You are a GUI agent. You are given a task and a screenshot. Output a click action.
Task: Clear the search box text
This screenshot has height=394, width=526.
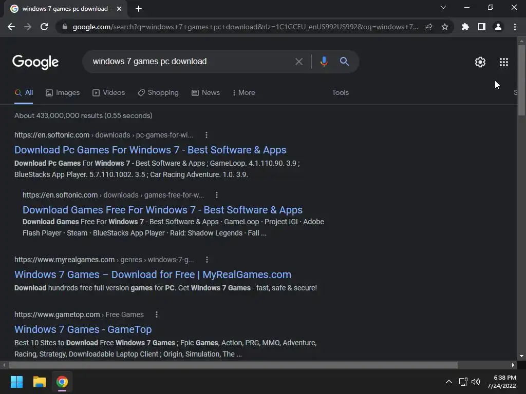coord(299,62)
